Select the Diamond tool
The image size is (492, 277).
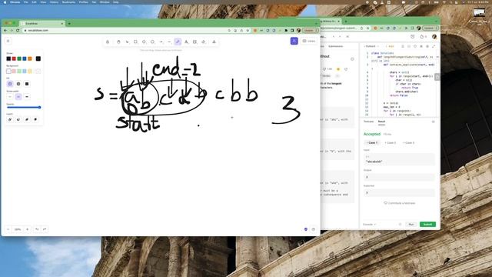(144, 42)
